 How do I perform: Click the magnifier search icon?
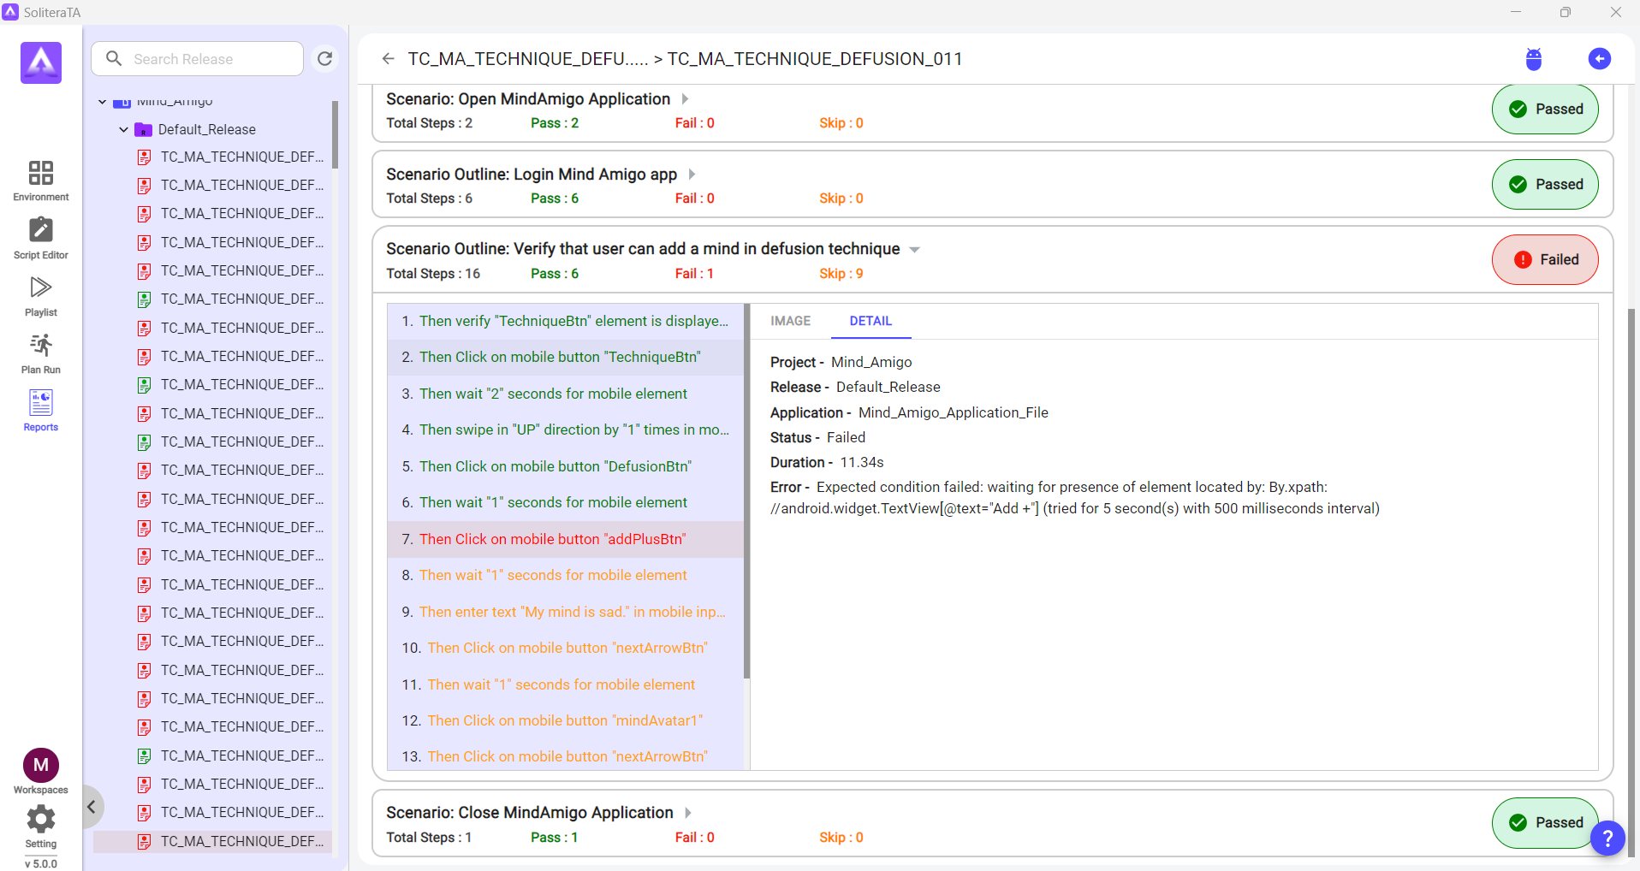tap(114, 58)
